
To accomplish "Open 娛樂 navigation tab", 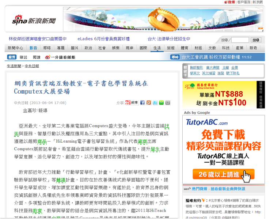I will 116,48.
